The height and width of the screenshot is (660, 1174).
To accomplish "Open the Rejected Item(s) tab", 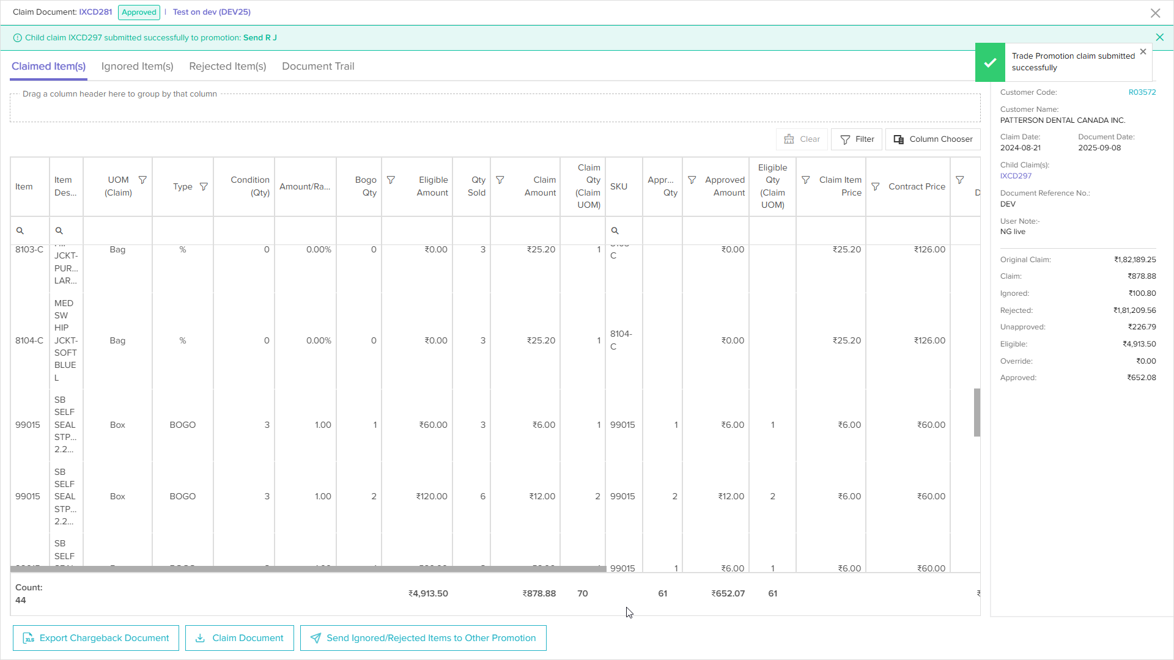I will (227, 66).
